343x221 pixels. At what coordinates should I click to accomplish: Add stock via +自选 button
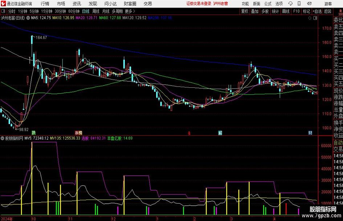(x=317, y=11)
